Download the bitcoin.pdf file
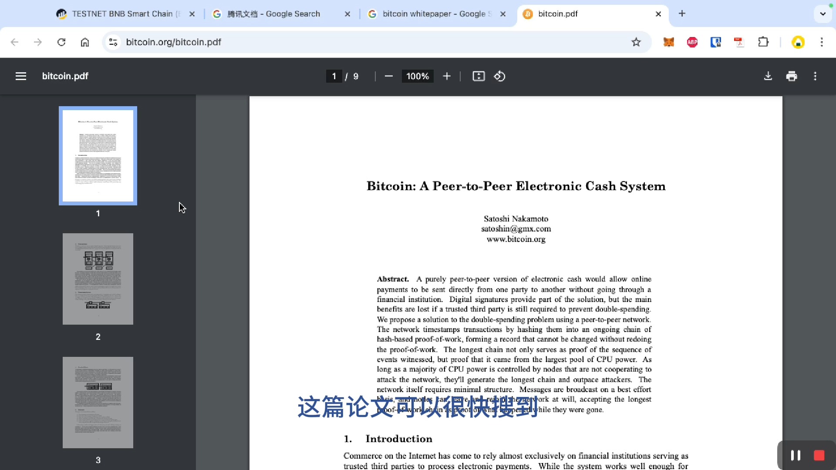 (x=768, y=76)
